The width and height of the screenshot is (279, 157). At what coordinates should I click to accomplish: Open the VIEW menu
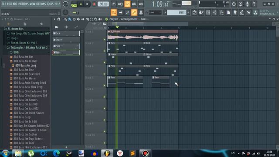[32, 4]
